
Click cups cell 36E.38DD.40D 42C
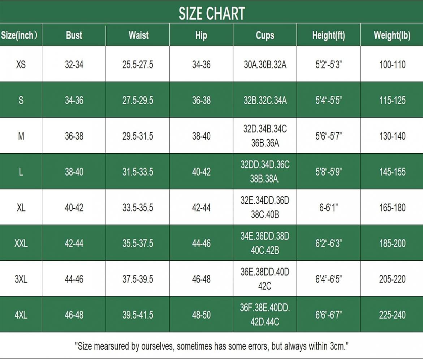(265, 279)
